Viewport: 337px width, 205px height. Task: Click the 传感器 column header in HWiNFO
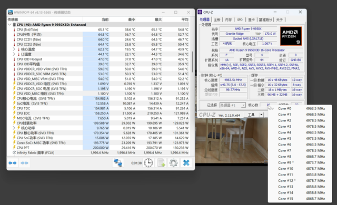(x=45, y=19)
